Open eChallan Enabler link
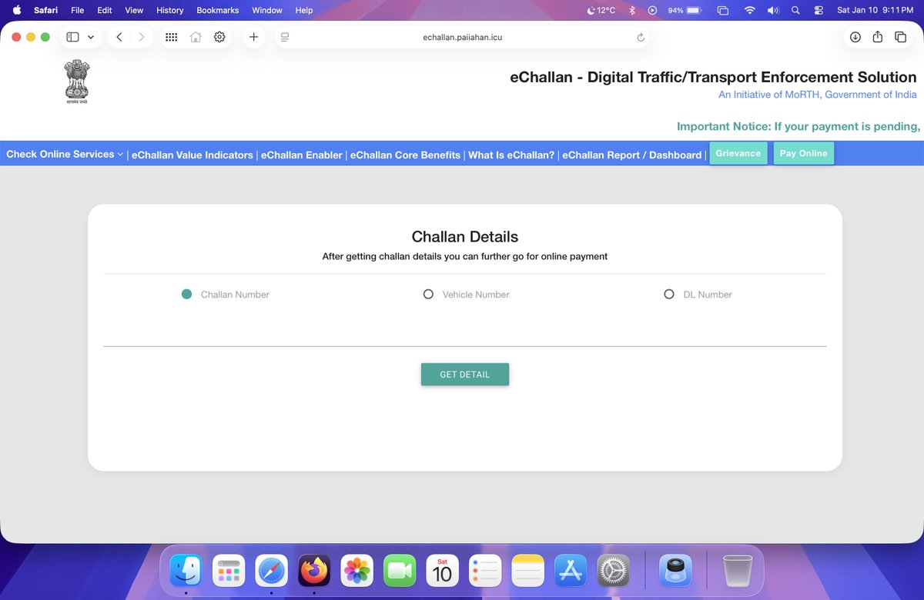 coord(302,155)
